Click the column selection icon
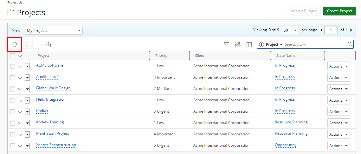Viewport: 361px width, 154px height. point(249,45)
